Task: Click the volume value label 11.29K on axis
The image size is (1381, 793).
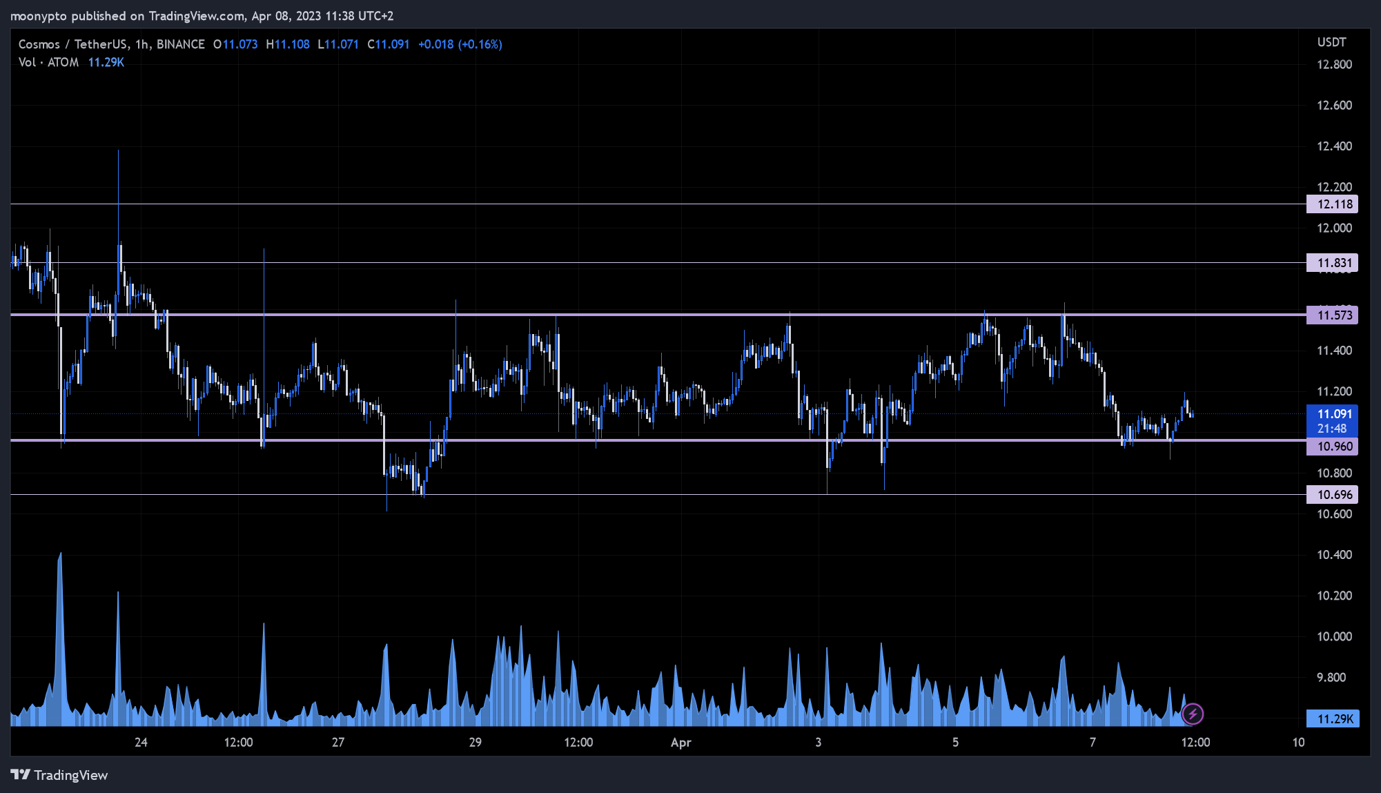Action: coord(1332,719)
